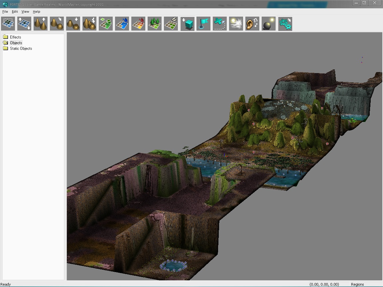The height and width of the screenshot is (287, 383).
Task: Click the Effects folder icon
Action: point(5,37)
